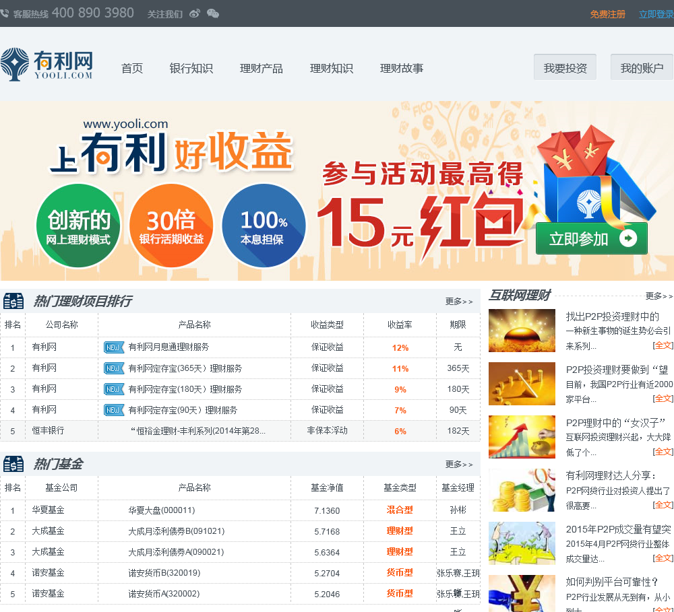Open article 有利网理财达人分享:

pos(611,475)
